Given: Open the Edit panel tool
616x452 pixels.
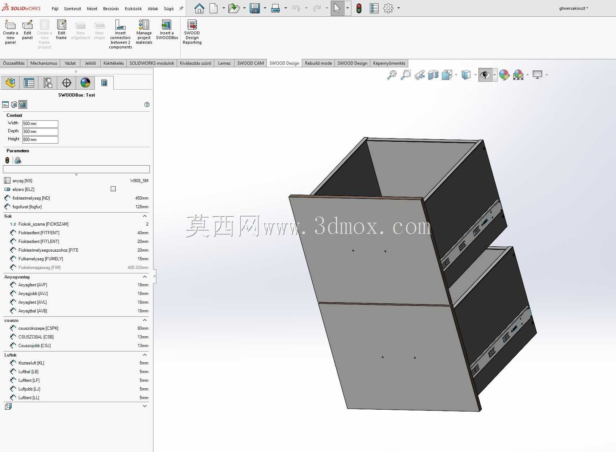Looking at the screenshot, I should coord(28,30).
